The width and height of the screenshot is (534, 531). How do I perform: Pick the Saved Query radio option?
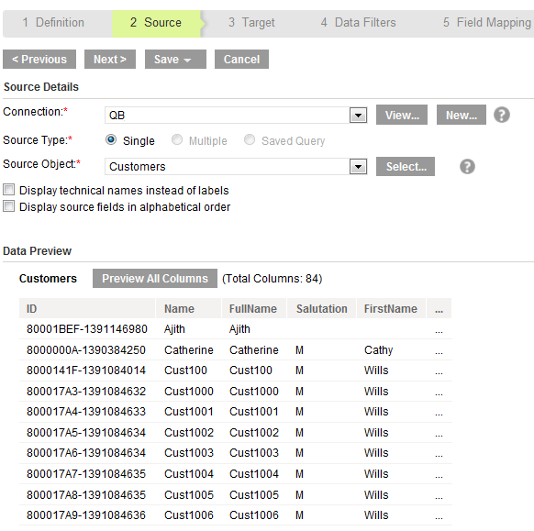250,139
